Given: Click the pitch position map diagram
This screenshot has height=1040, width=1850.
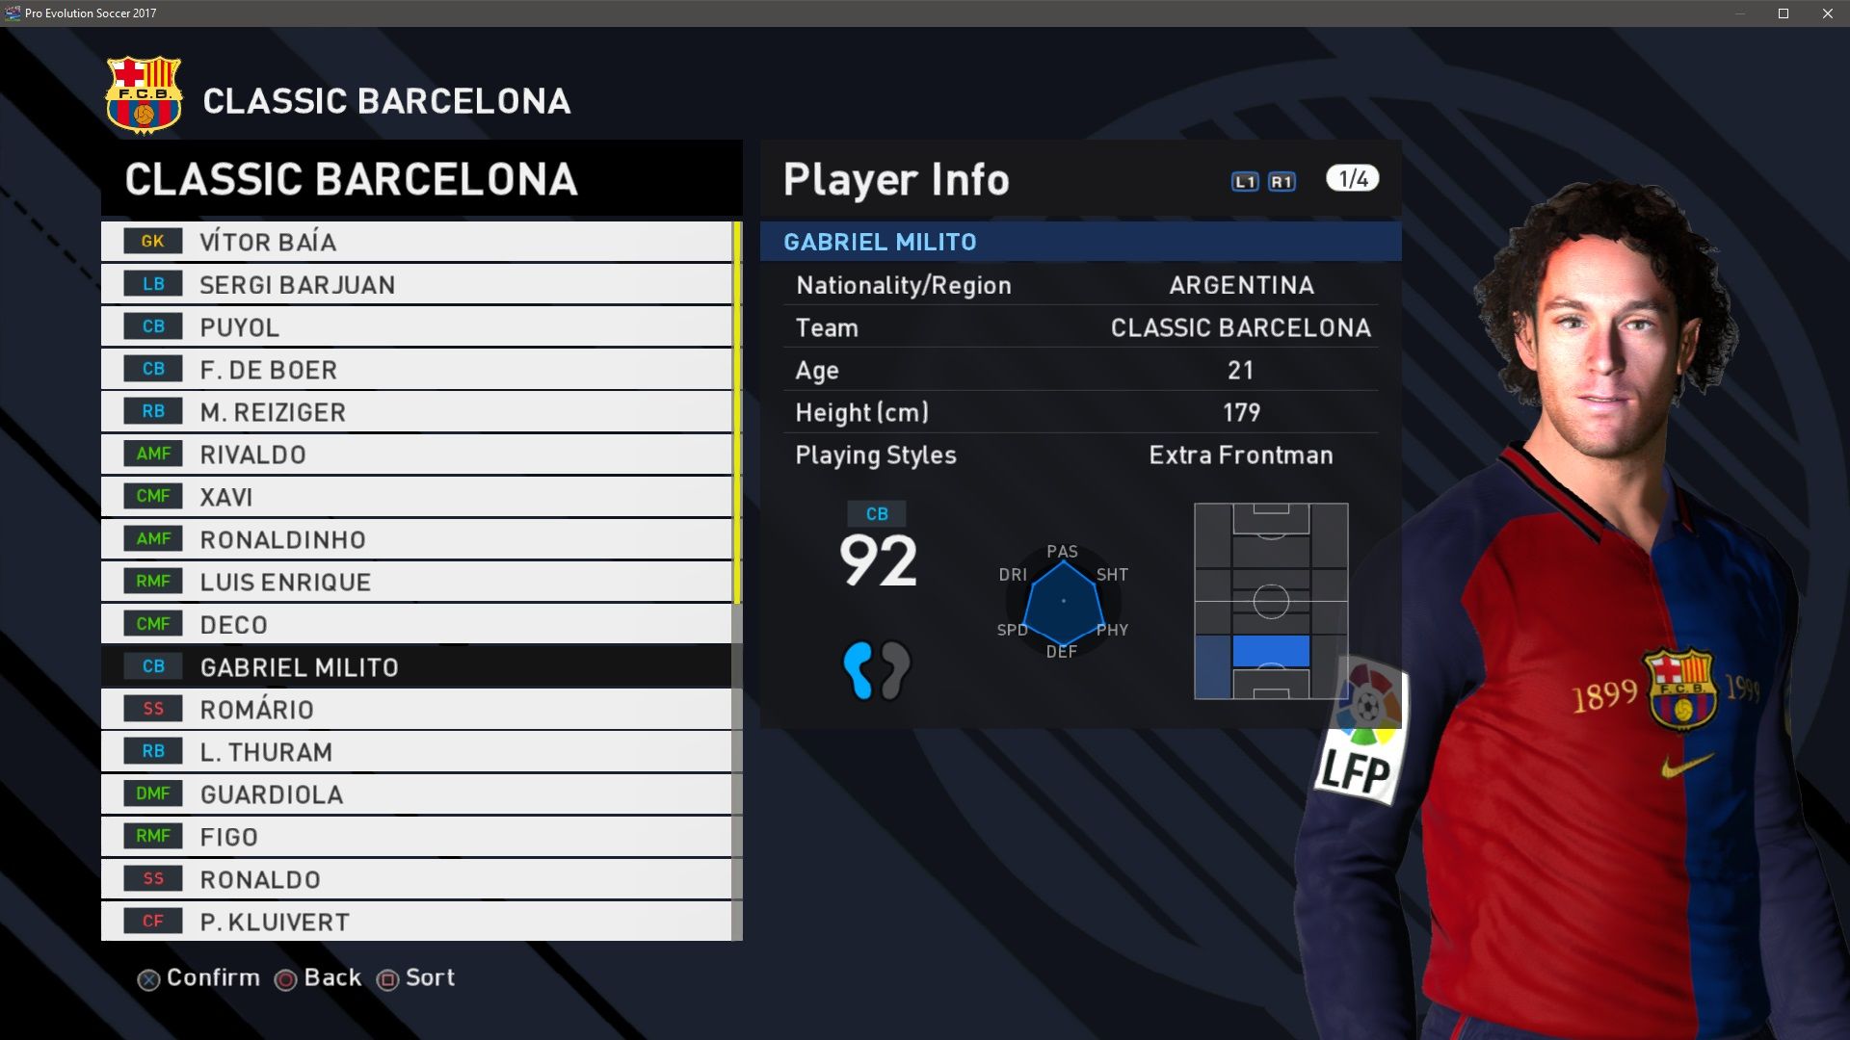Looking at the screenshot, I should coord(1270,601).
